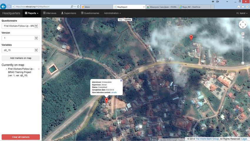Open the Variables dropdown

(x=21, y=50)
